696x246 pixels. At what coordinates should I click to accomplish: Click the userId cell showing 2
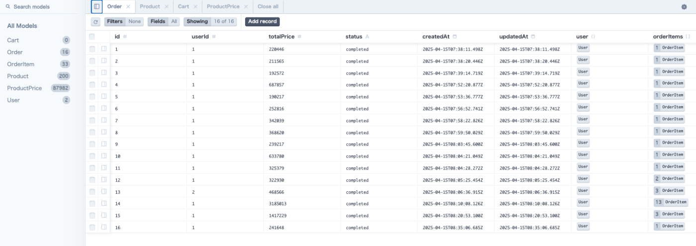tap(225, 192)
